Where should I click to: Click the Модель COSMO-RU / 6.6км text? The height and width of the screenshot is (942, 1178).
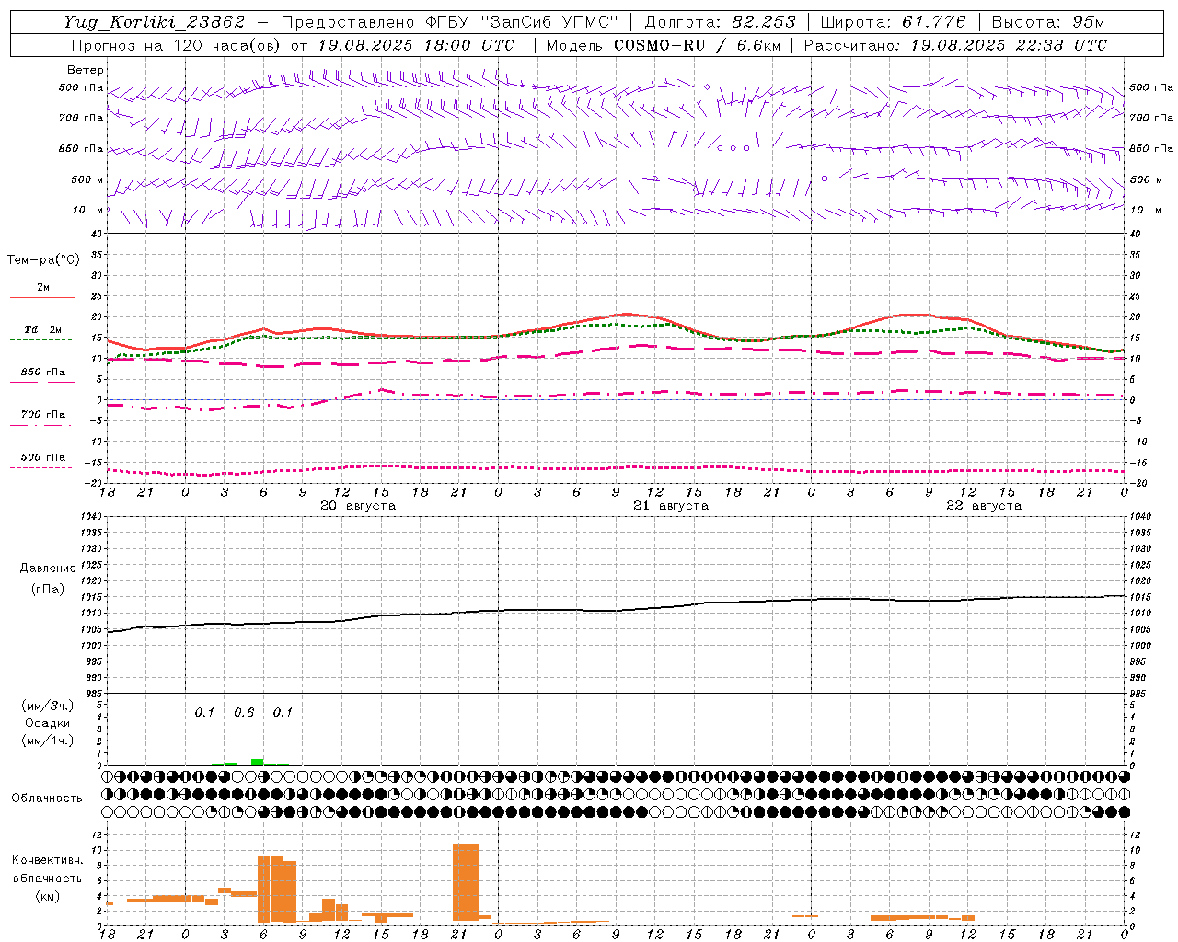pyautogui.click(x=663, y=45)
